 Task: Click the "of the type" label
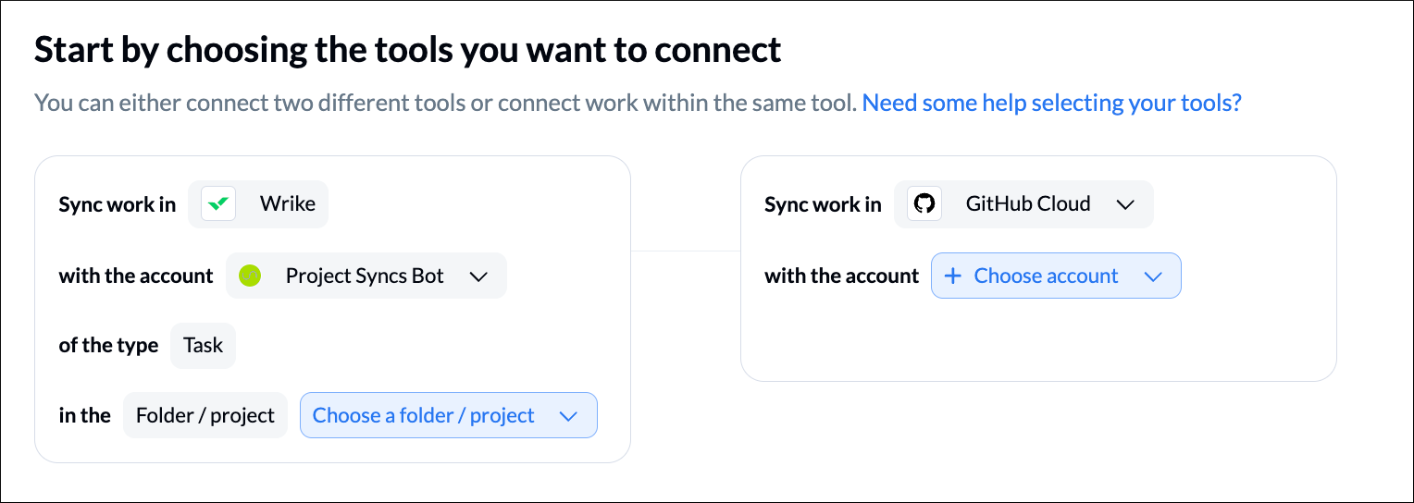[108, 346]
